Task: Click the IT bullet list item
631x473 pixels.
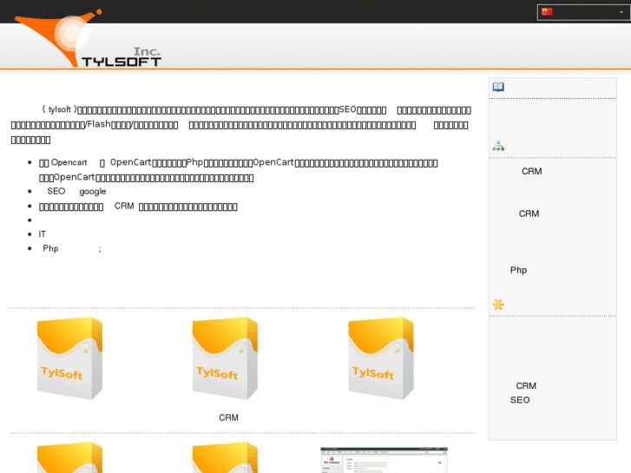Action: [x=43, y=234]
